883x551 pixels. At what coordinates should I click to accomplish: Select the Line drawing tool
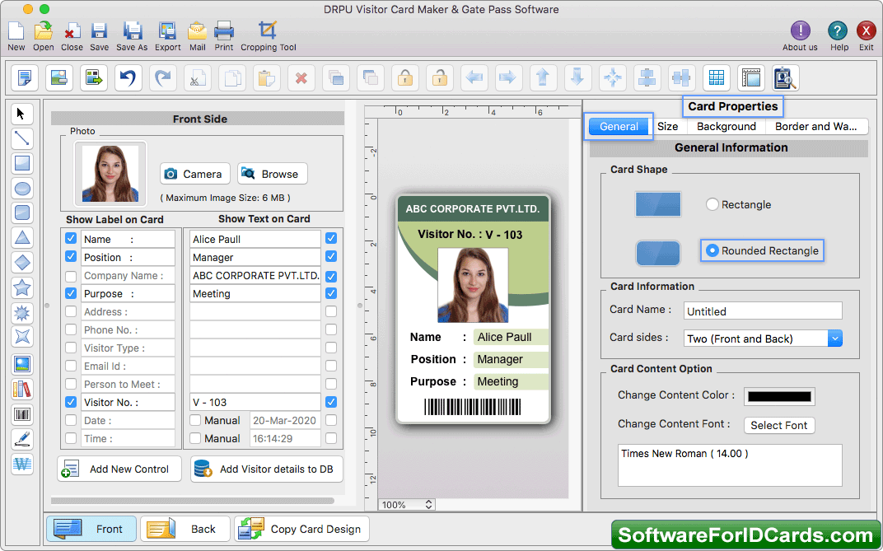click(22, 138)
